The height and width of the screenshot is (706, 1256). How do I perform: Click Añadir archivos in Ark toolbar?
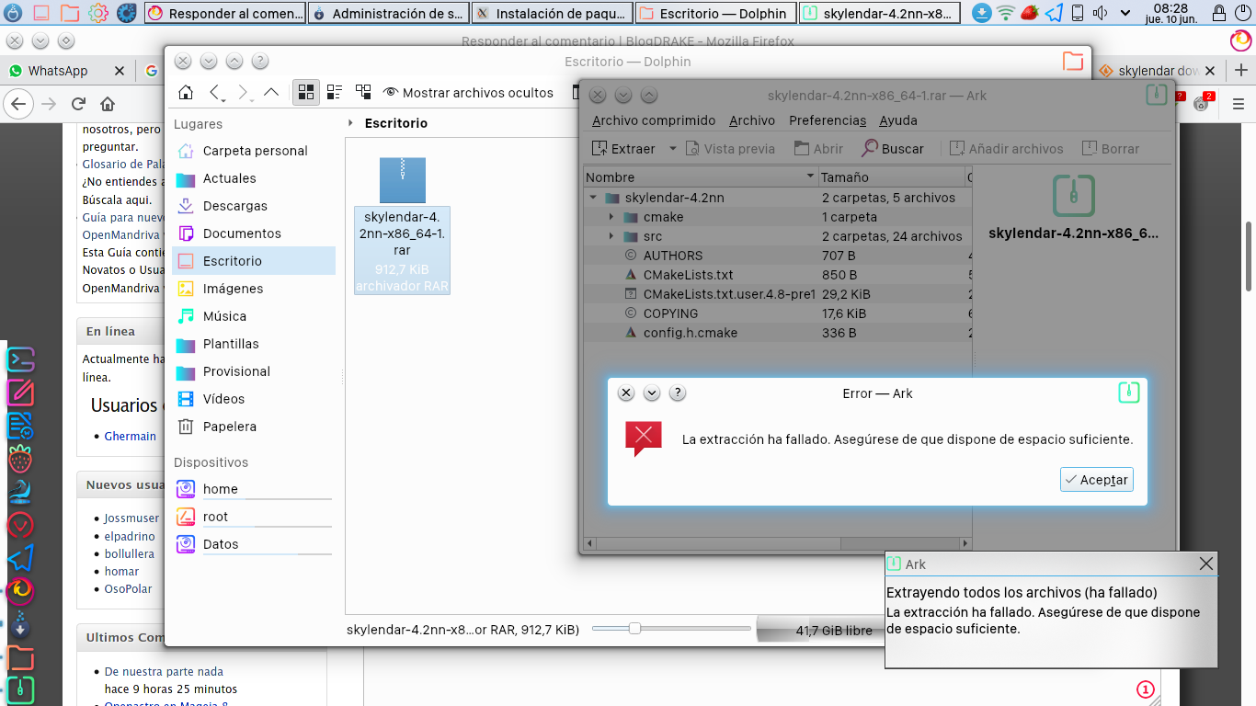1006,148
